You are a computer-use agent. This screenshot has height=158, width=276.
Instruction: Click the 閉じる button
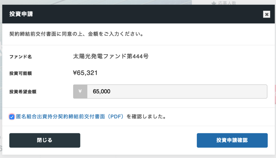pyautogui.click(x=45, y=140)
